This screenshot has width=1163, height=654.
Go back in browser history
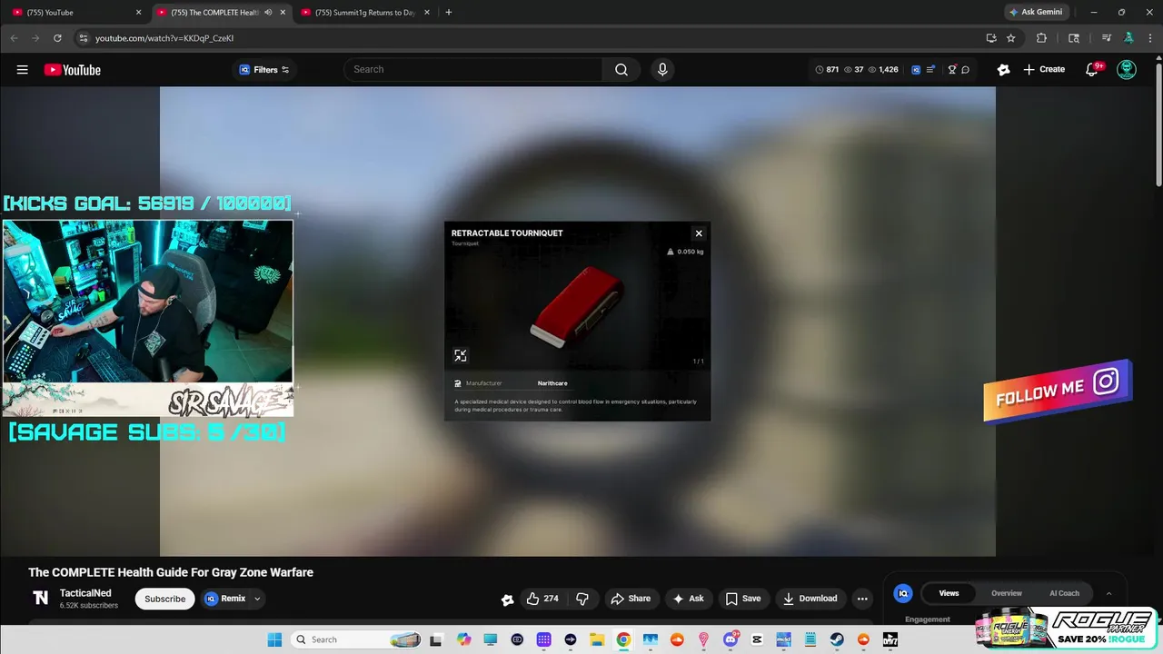[x=14, y=38]
